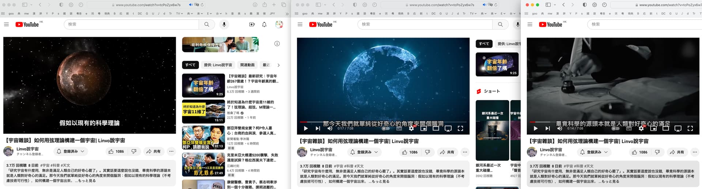Toggle autoplay switch in middle window player
Image resolution: width=702 pixels, height=189 pixels.
[x=385, y=128]
